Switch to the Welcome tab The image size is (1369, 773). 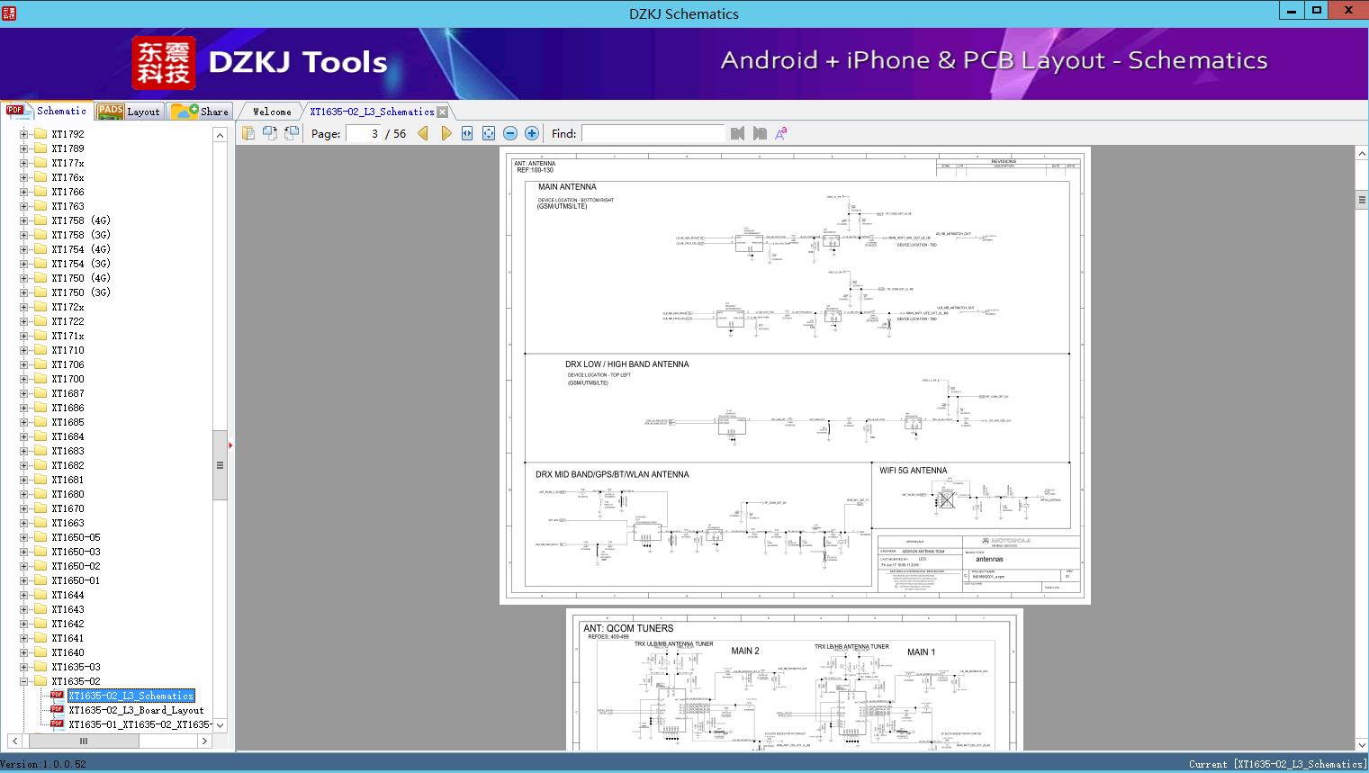click(x=272, y=112)
